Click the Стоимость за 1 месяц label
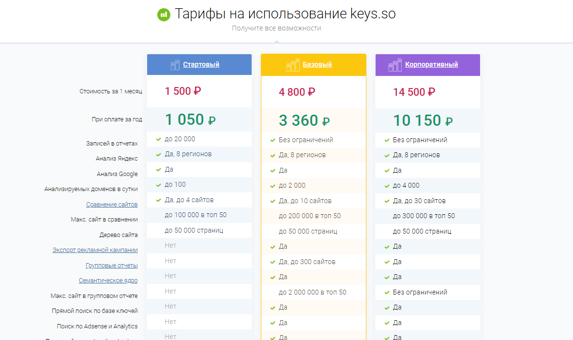 111,91
